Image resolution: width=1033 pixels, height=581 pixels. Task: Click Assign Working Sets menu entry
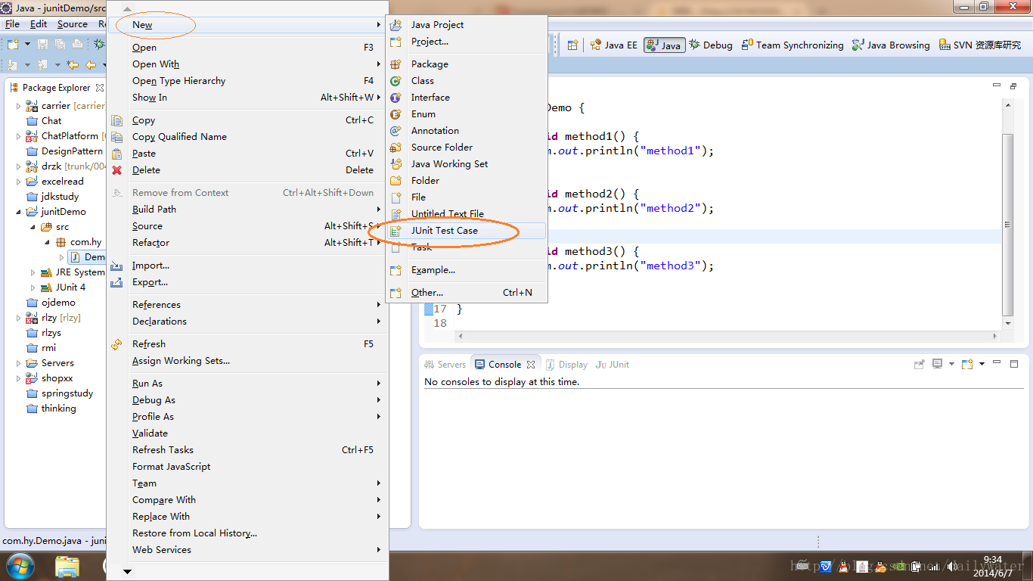pos(247,361)
